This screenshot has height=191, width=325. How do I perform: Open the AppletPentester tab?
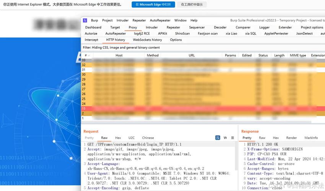click(276, 33)
